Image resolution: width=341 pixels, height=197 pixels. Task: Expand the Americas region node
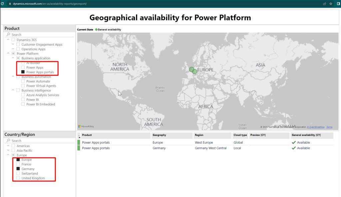coord(8,146)
